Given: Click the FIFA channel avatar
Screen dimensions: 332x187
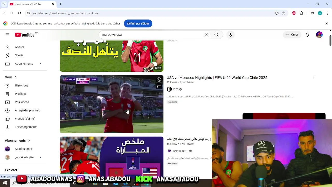Looking at the screenshot, I should (169, 89).
